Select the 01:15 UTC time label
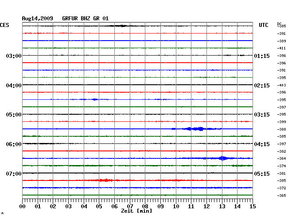The height and width of the screenshot is (218, 288). [262, 56]
